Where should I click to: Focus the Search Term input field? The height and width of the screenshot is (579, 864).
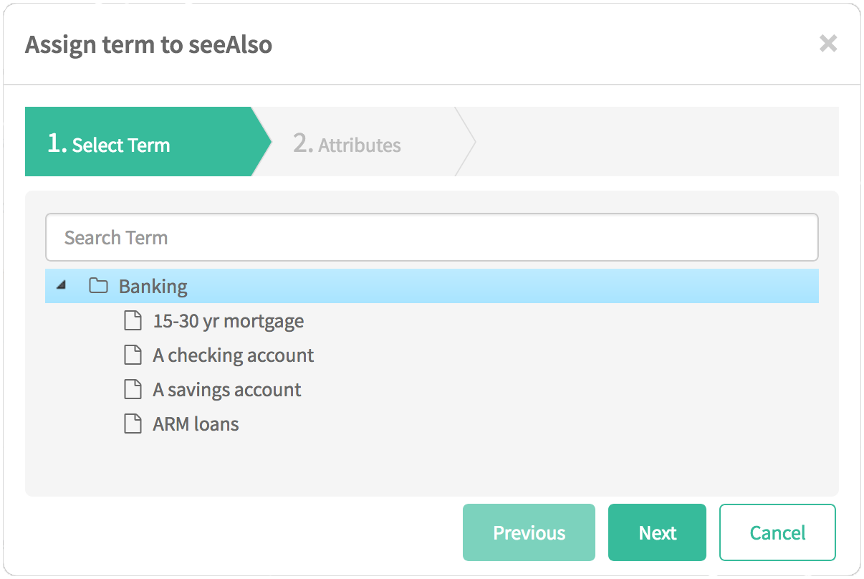tap(432, 237)
